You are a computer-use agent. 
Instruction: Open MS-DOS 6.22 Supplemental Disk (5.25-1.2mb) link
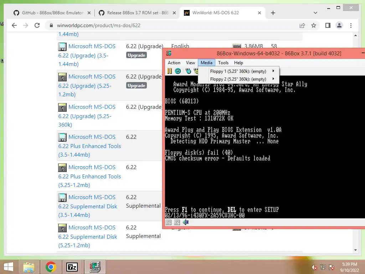point(88,237)
